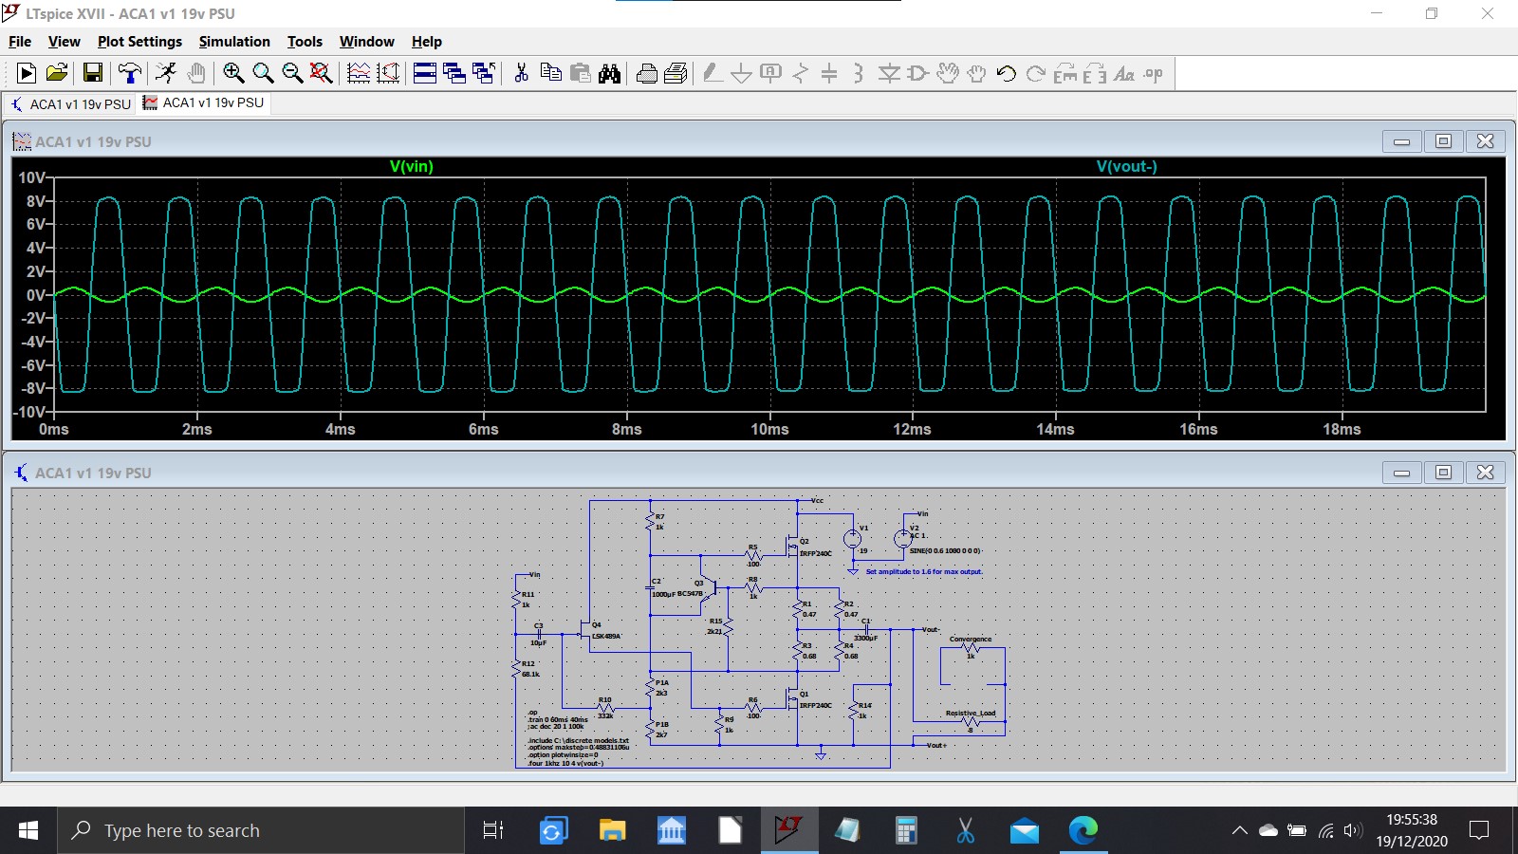Click the Pick Visible Traces icon
Image resolution: width=1518 pixels, height=854 pixels.
[359, 73]
